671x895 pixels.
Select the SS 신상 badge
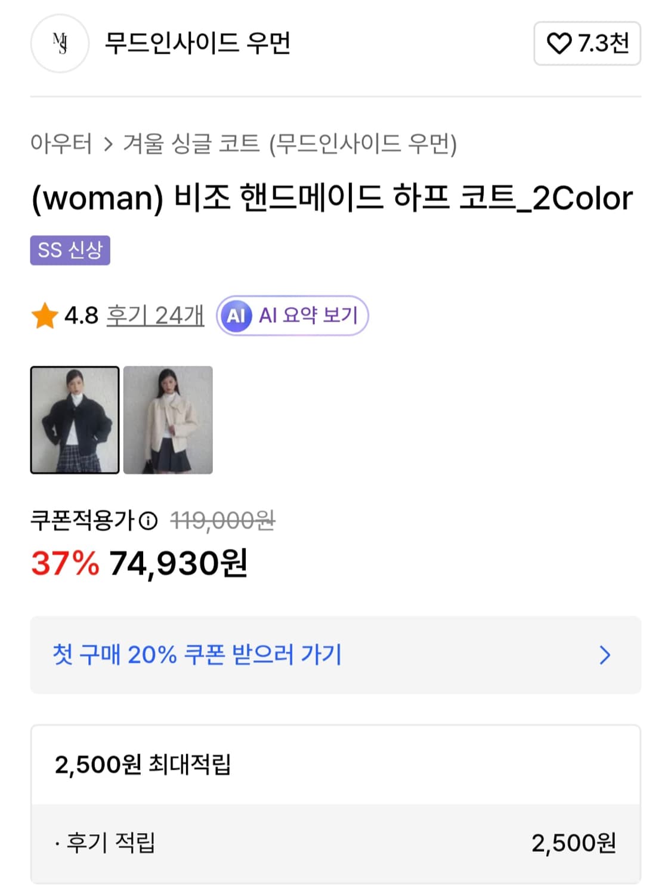(x=70, y=251)
